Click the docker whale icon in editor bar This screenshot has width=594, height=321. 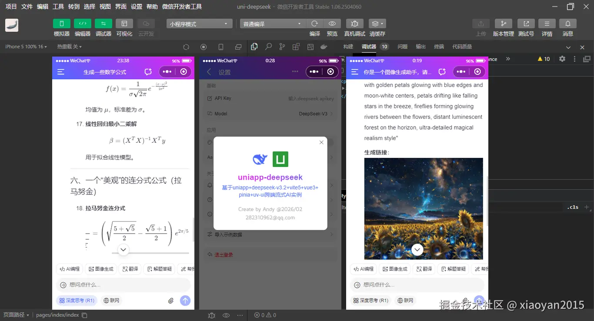[x=324, y=47]
